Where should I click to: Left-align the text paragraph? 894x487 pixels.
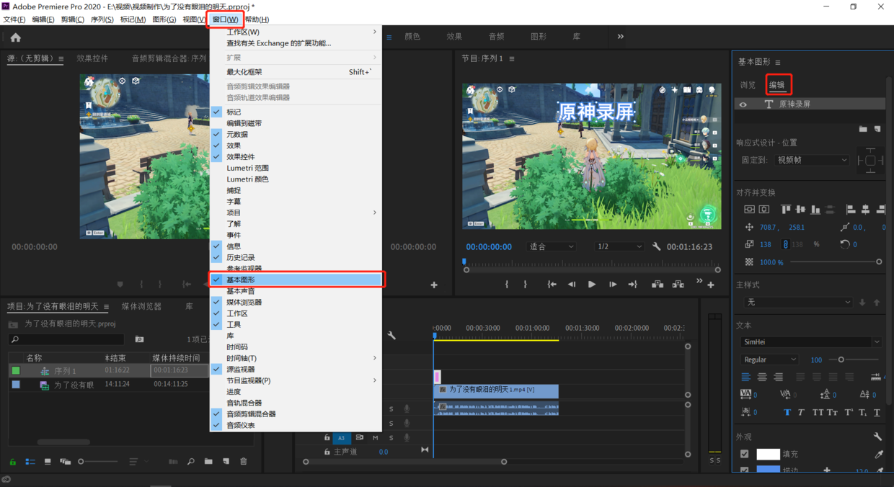[746, 377]
